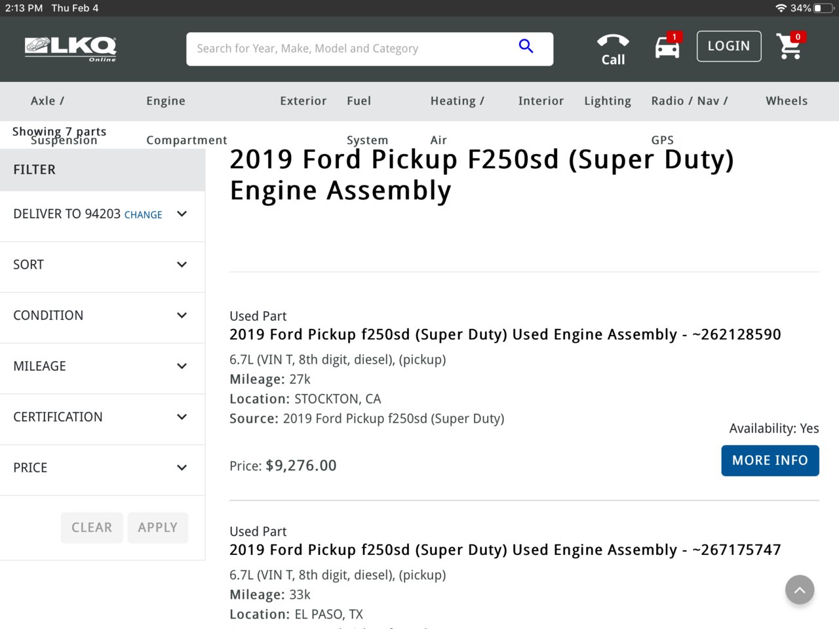Focus the Year, Make, Model search field
Image resolution: width=839 pixels, height=629 pixels.
click(x=370, y=49)
